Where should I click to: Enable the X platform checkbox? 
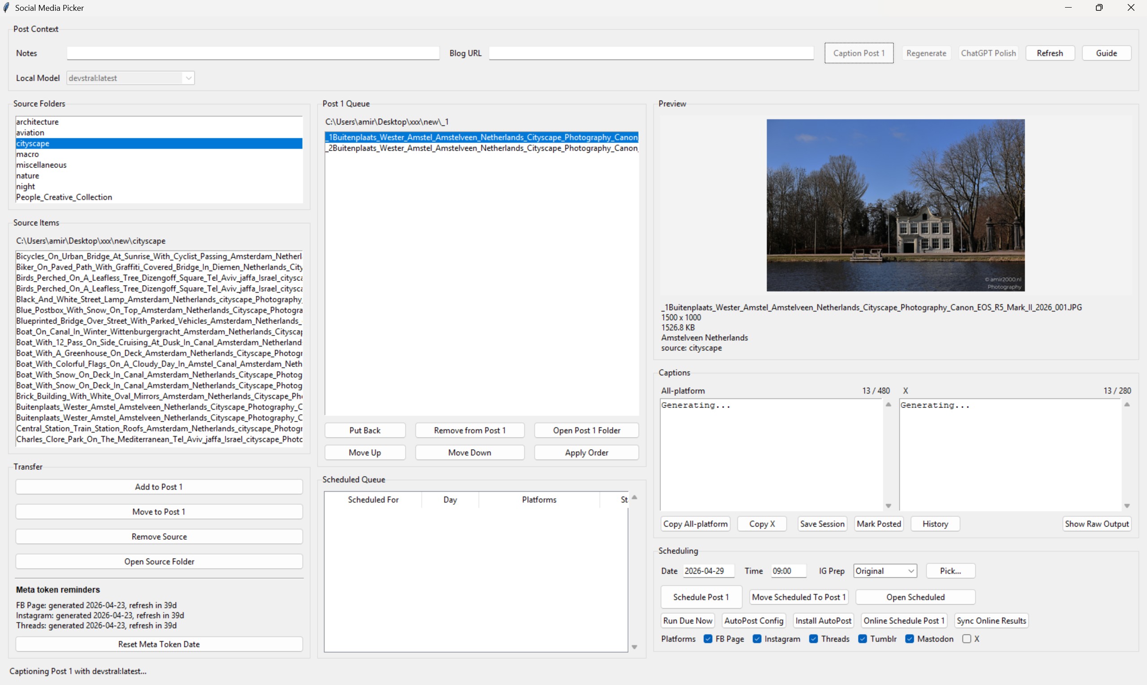[967, 639]
